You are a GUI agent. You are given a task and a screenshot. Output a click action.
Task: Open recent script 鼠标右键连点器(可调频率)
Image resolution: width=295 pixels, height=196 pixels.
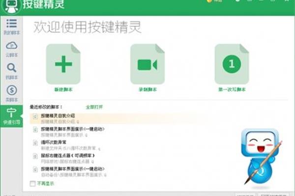point(68,155)
